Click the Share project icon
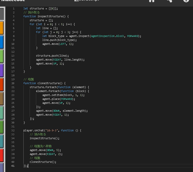193x172 pixels. tap(169, 1)
